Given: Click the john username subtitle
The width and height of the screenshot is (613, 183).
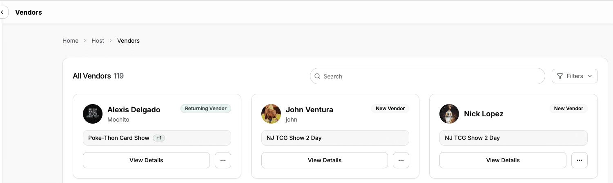Looking at the screenshot, I should [x=292, y=120].
